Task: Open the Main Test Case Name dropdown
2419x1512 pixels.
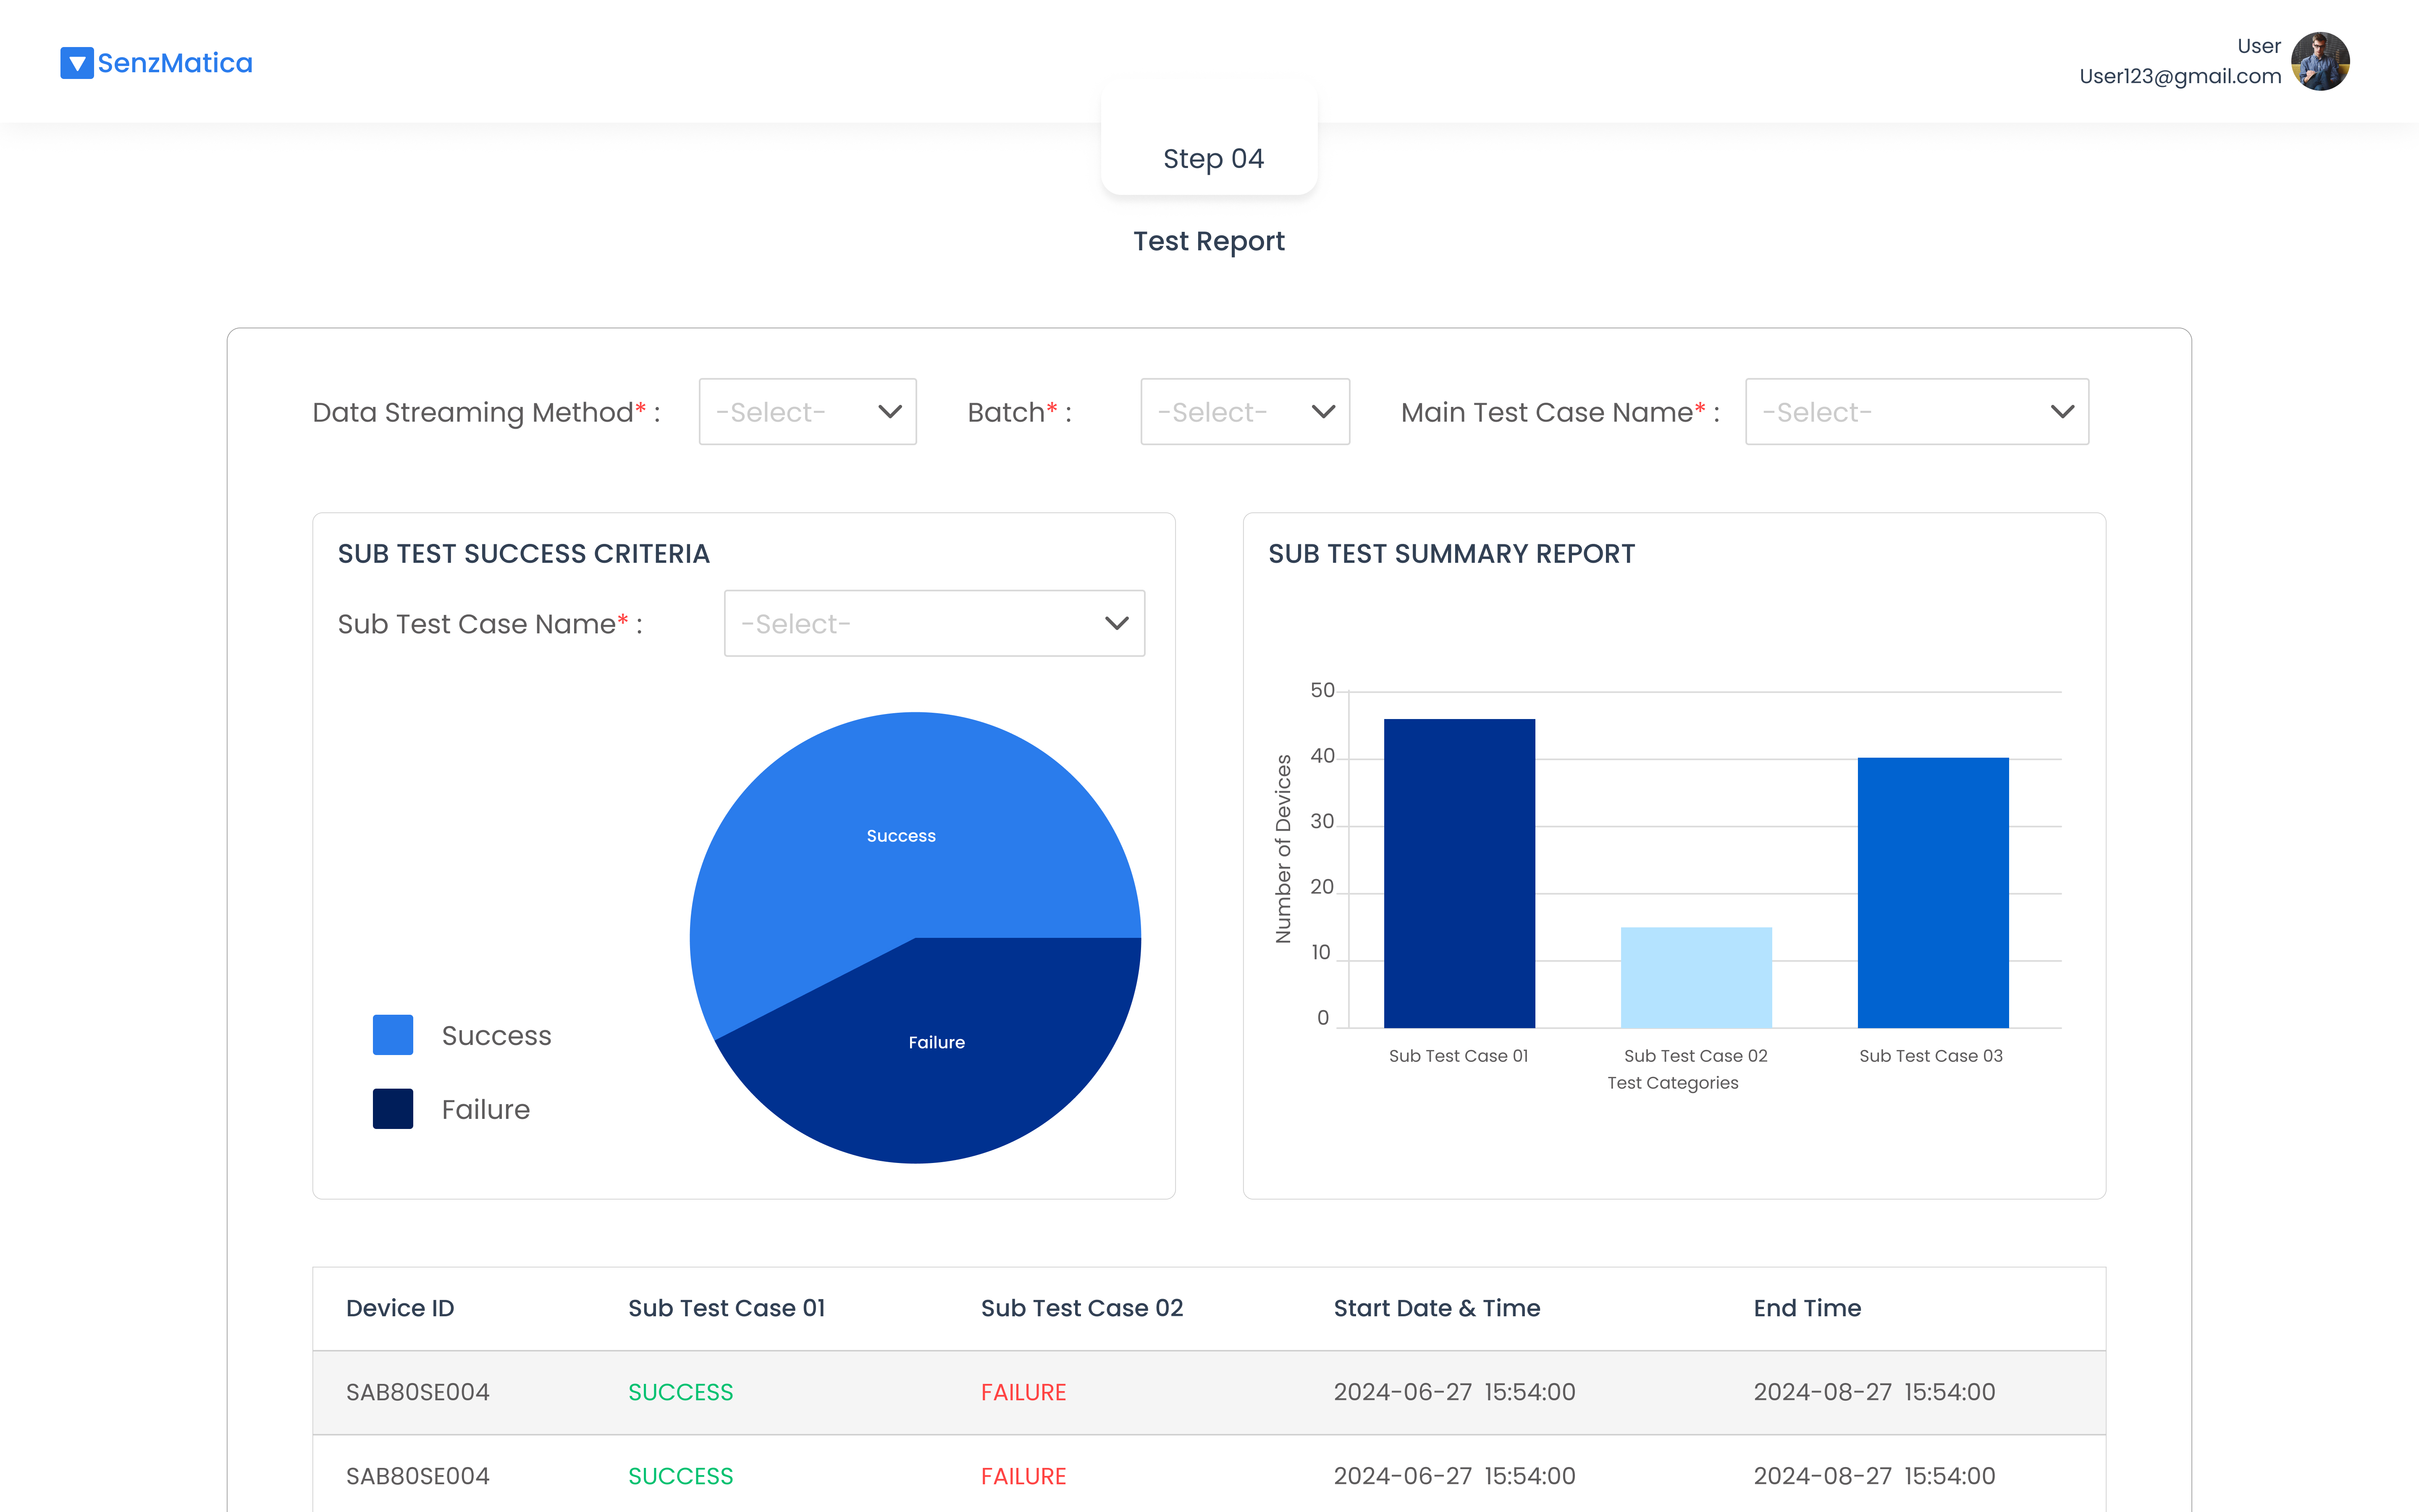Action: (1917, 412)
